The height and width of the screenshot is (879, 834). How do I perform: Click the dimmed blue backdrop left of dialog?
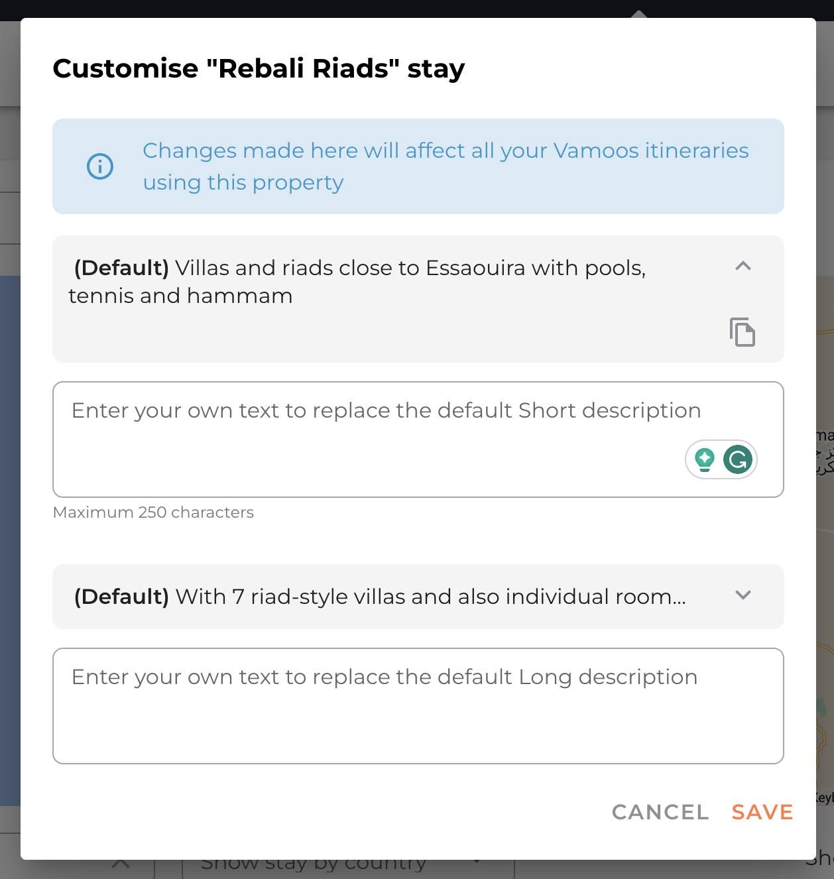pyautogui.click(x=10, y=530)
